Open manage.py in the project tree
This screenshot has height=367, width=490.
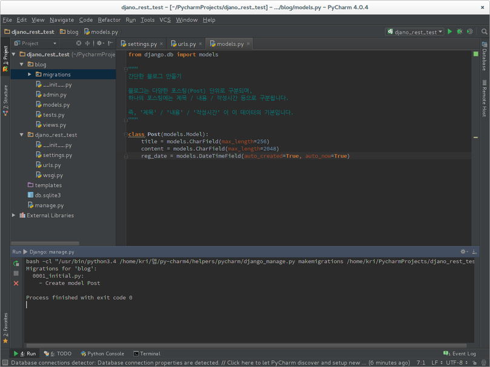tap(45, 205)
